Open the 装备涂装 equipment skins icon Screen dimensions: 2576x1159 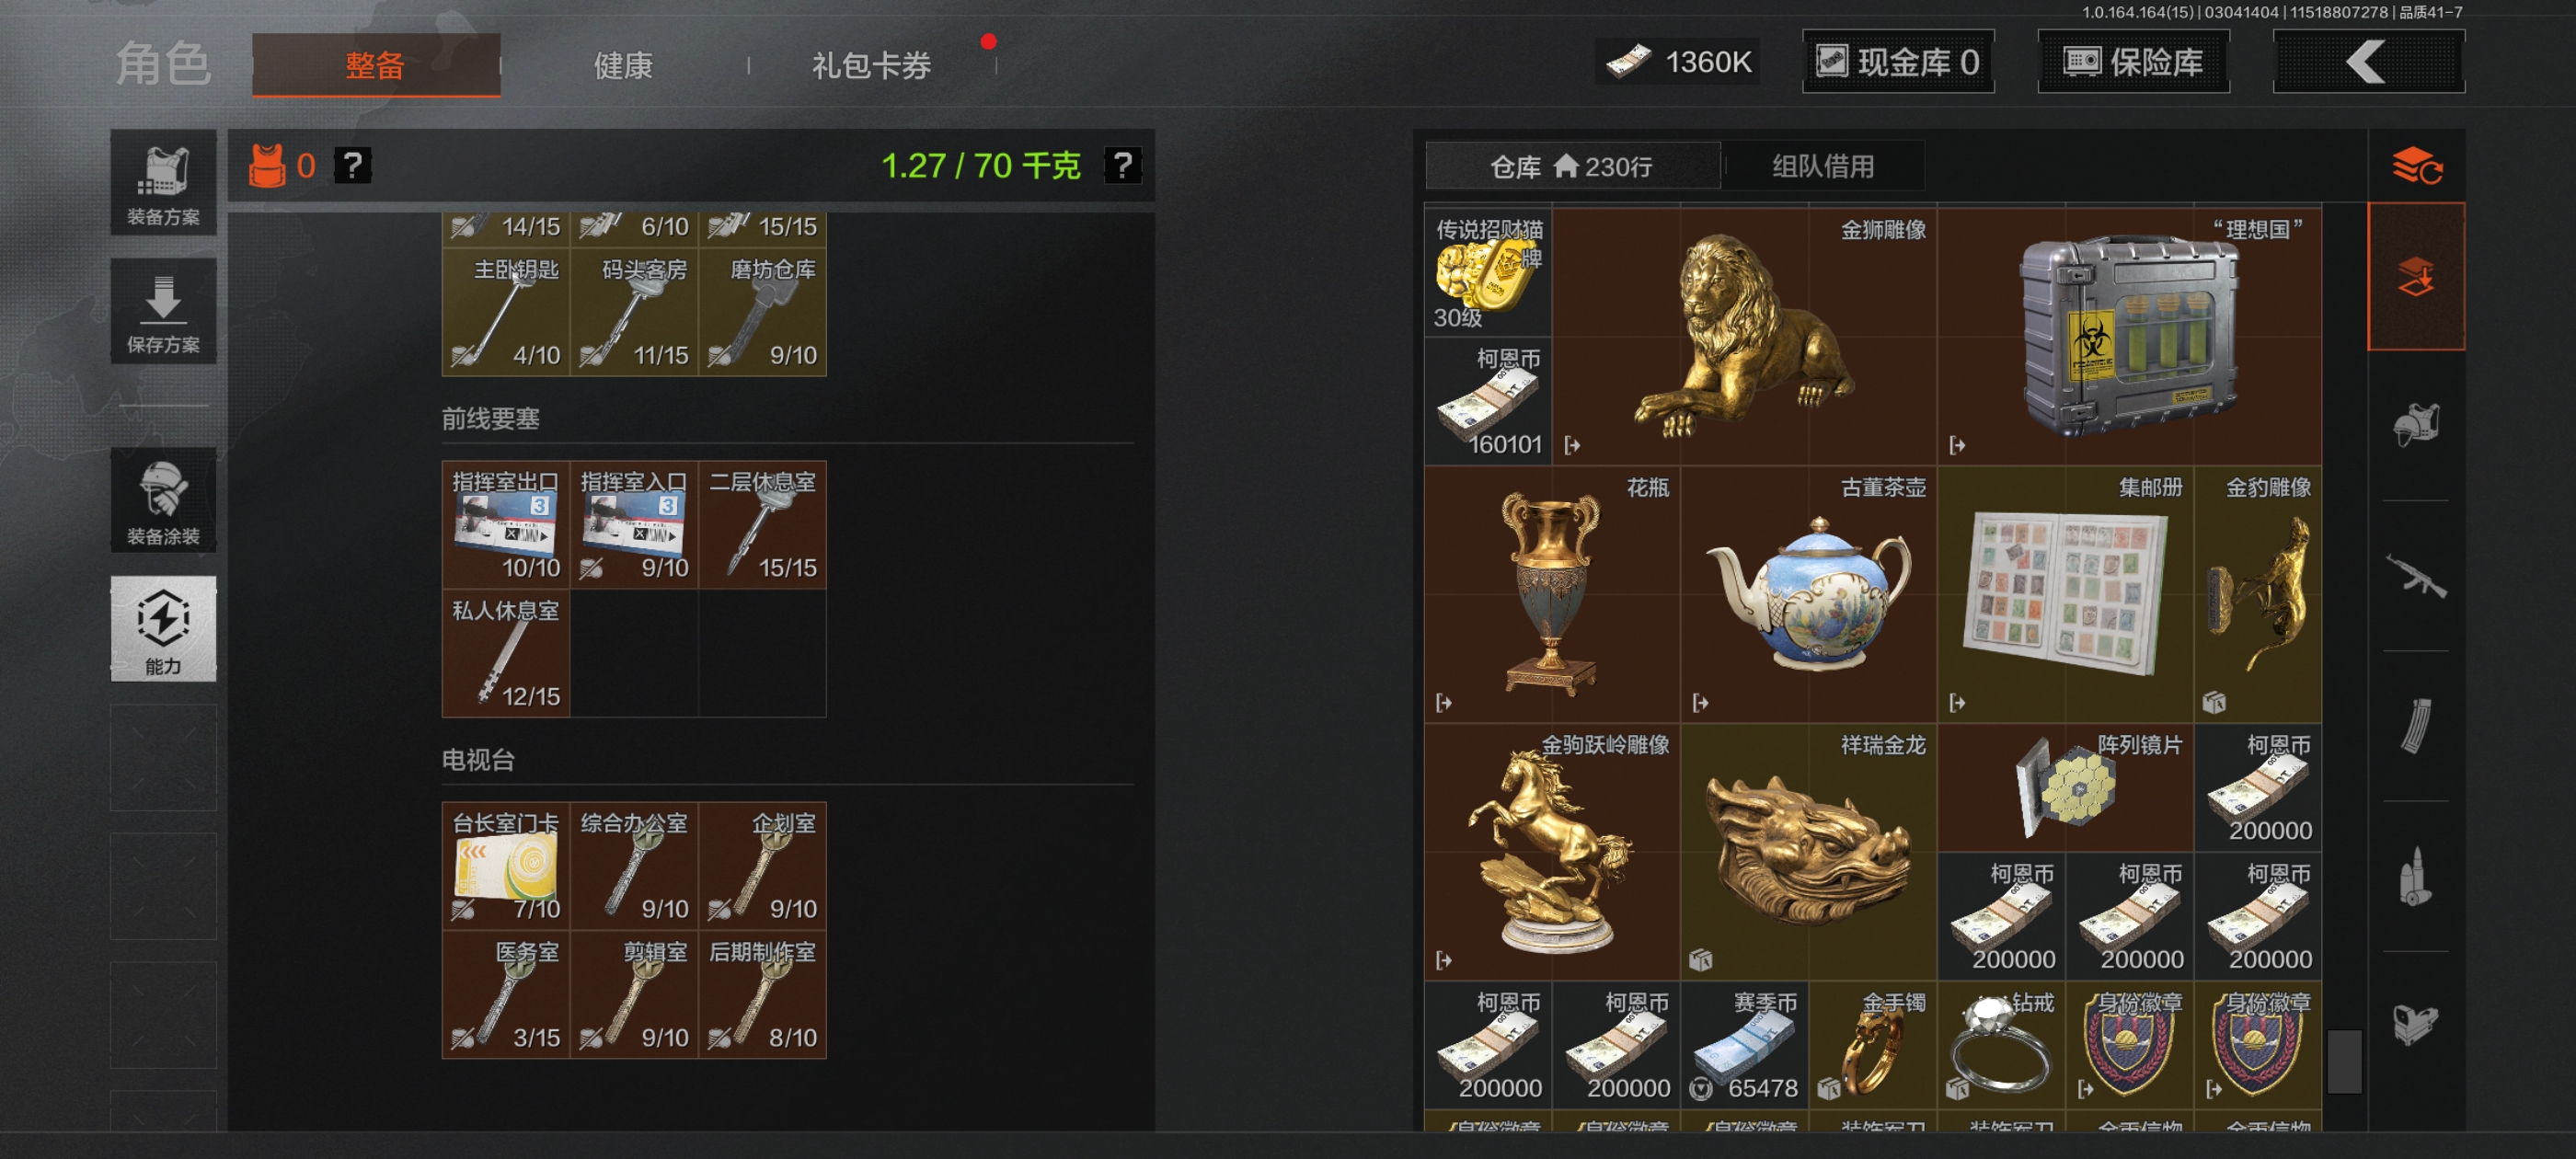163,501
